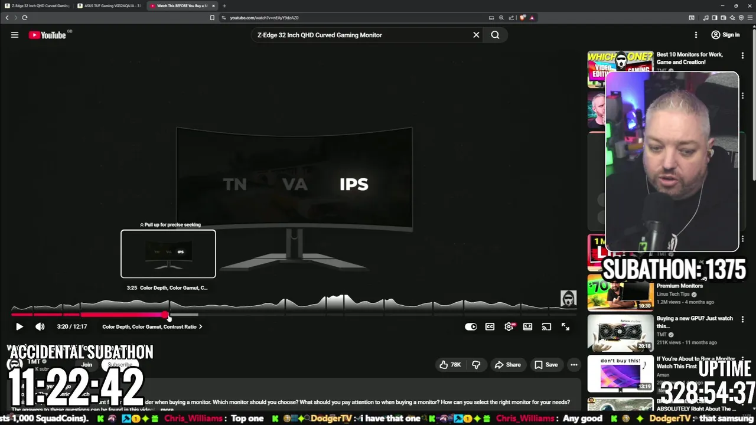Click the Pull up for precise seeking hint

(170, 225)
